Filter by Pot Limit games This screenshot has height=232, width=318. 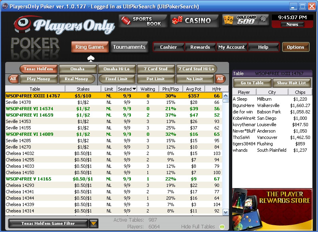coord(156,79)
